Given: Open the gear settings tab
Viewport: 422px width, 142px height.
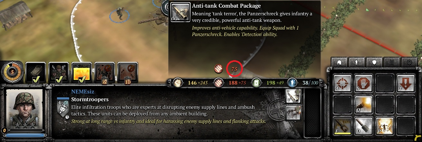Looking at the screenshot, I should 409,62.
